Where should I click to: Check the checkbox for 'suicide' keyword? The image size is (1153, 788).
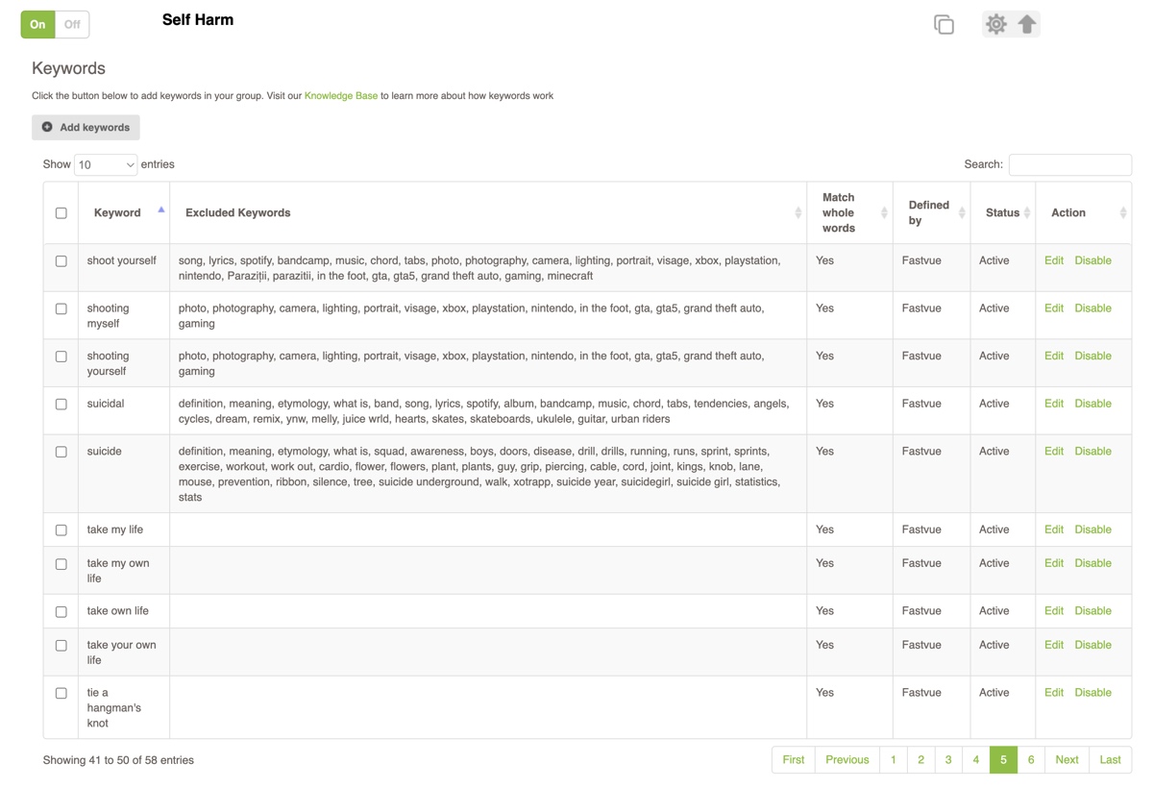tap(61, 451)
